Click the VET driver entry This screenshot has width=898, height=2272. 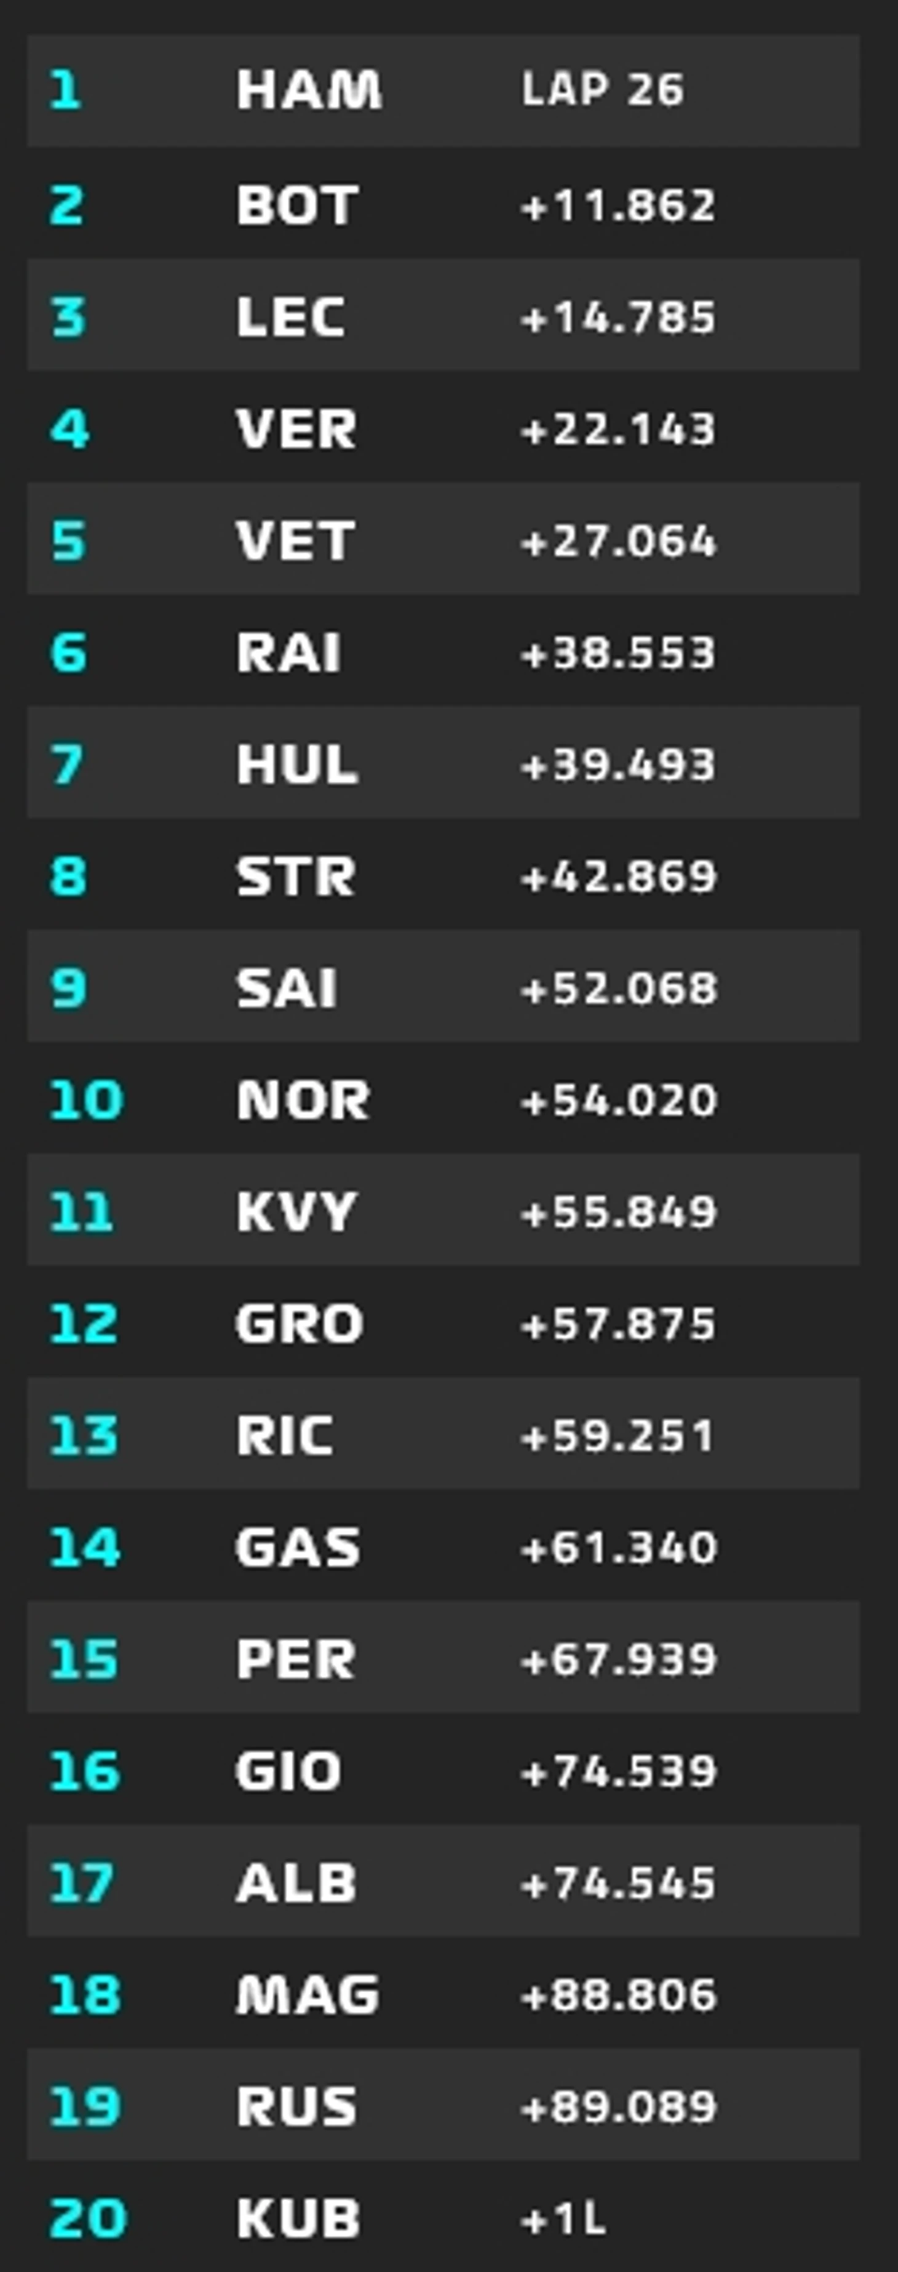click(443, 539)
